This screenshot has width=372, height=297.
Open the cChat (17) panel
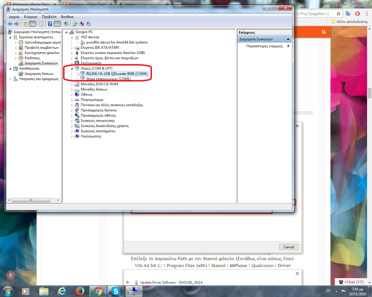point(351,282)
